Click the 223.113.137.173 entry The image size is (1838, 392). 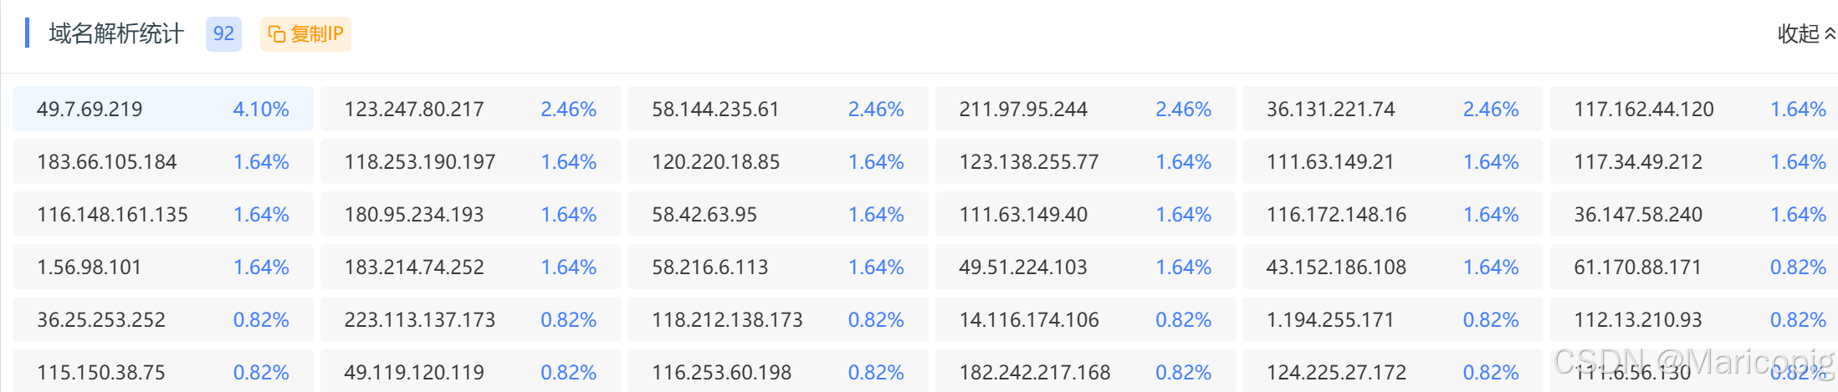tap(471, 319)
